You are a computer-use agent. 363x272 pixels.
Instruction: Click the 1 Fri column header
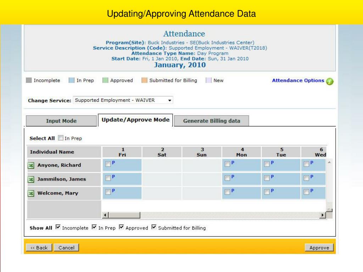click(122, 152)
